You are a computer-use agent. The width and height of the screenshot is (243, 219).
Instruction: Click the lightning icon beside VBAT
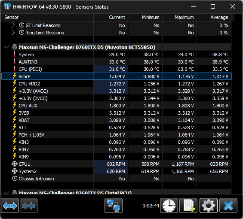[15, 120]
